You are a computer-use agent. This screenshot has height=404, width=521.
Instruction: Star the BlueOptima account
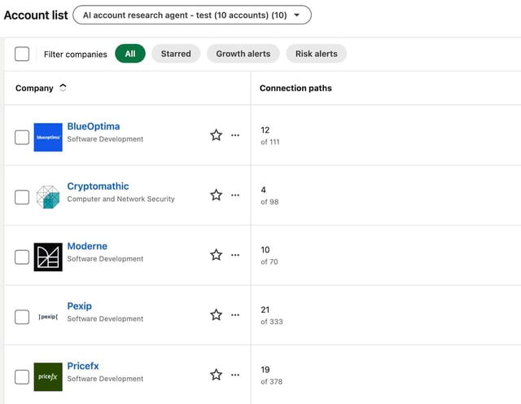[216, 135]
